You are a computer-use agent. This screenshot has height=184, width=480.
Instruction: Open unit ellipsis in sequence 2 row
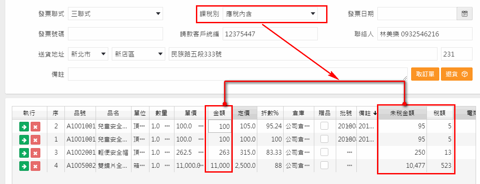tap(142, 126)
